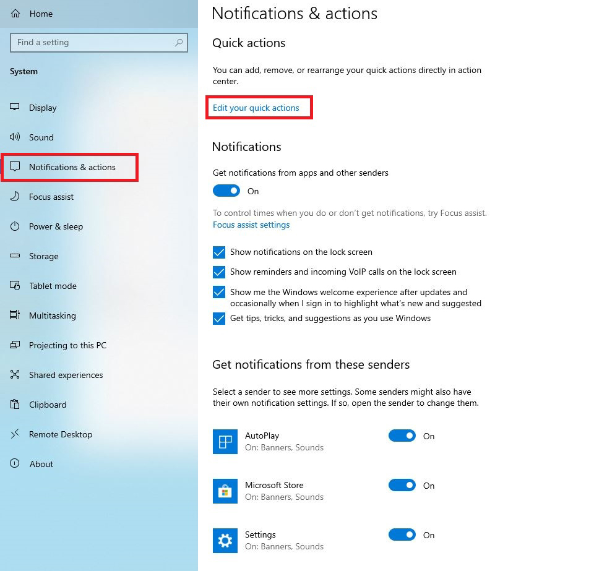The image size is (594, 571).
Task: Uncheck Get tips, tricks, and suggestions
Action: (x=219, y=319)
